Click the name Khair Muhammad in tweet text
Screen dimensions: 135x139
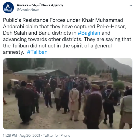pos(102,20)
